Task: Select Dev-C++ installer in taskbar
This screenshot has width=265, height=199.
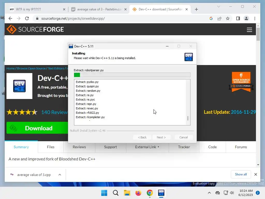Action: click(x=161, y=193)
